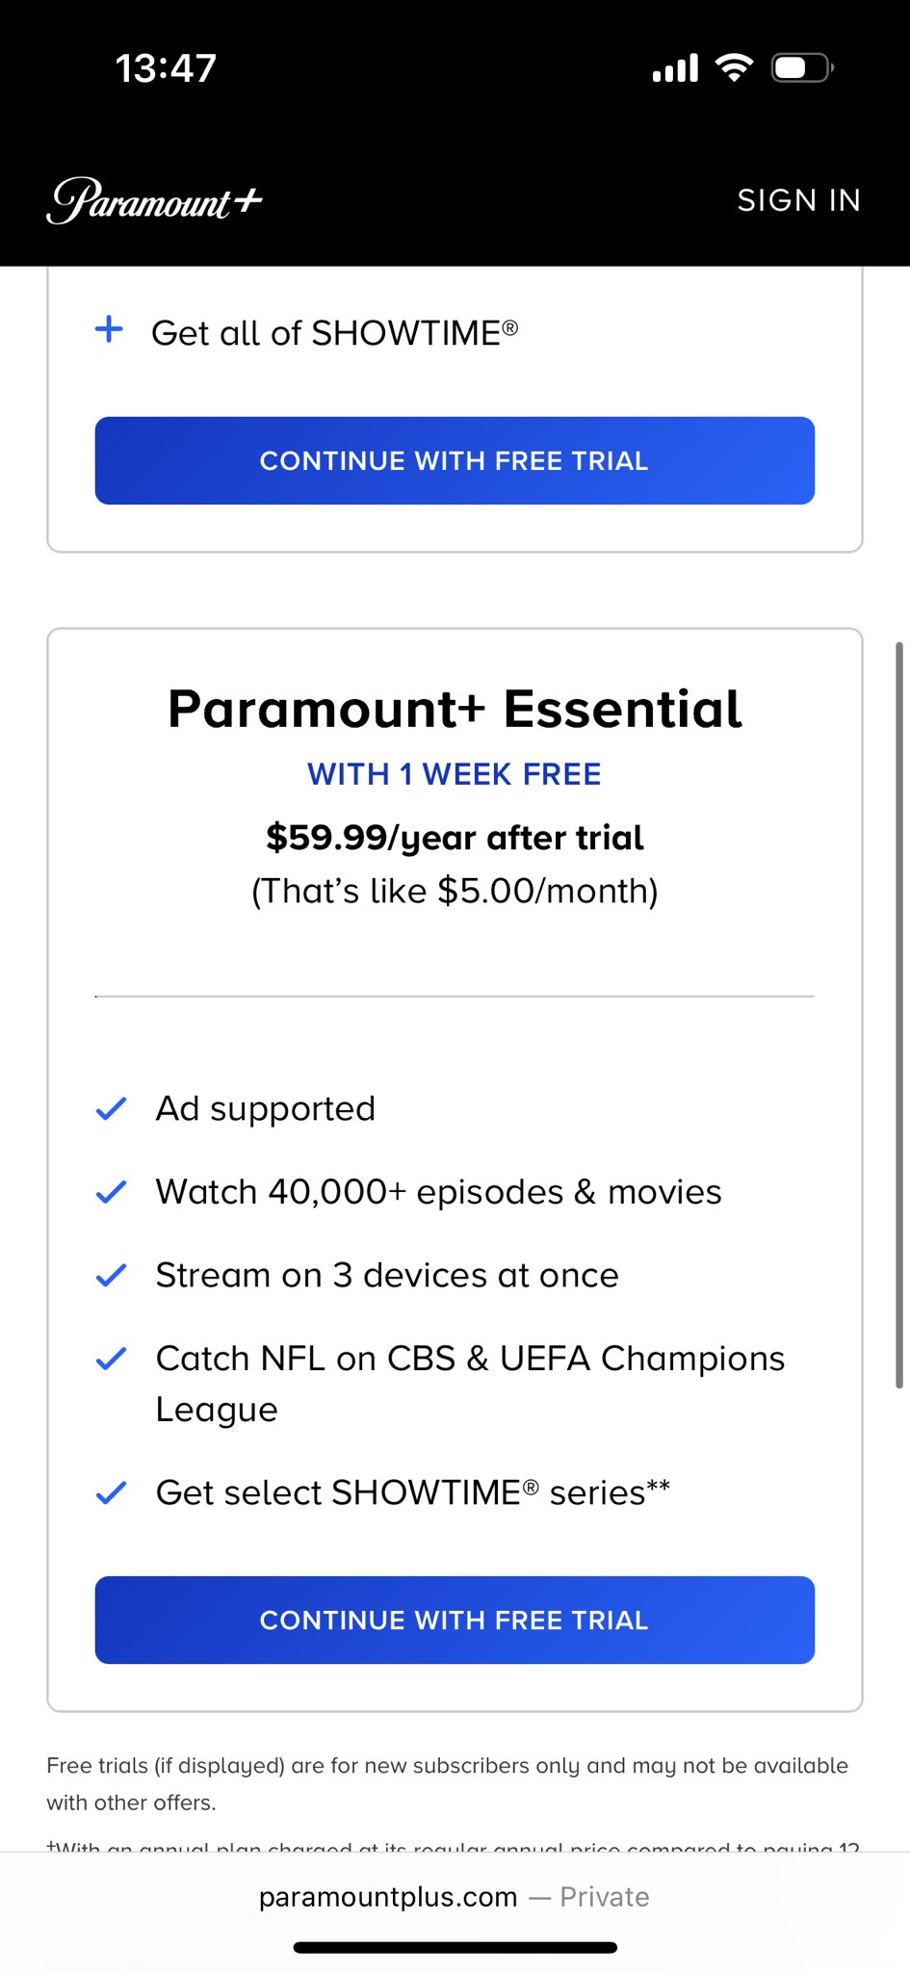Image resolution: width=910 pixels, height=1972 pixels.
Task: Tap the cellular signal strength icon
Action: coord(675,68)
